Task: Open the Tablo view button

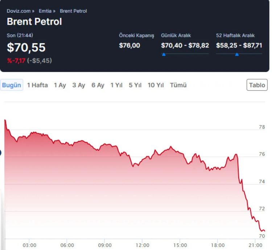Action: click(x=257, y=85)
